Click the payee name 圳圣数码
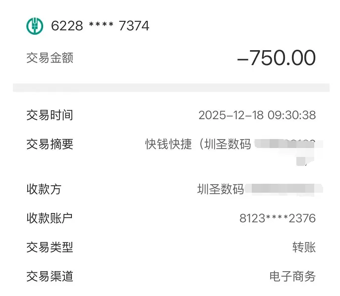 [x=221, y=189]
